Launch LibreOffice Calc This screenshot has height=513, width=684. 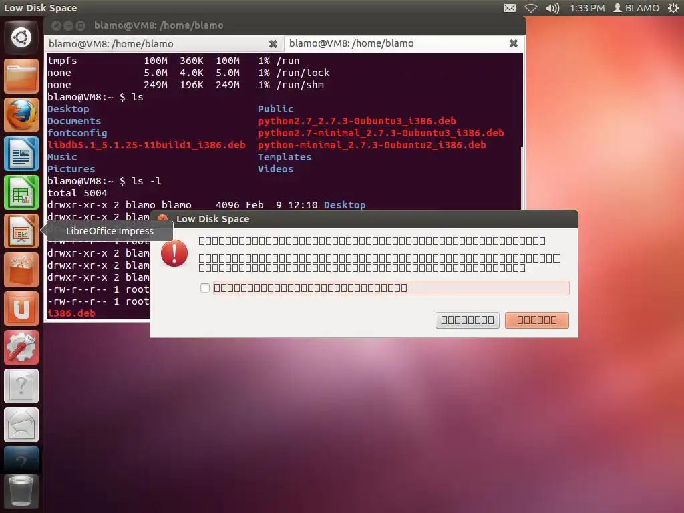tap(21, 192)
